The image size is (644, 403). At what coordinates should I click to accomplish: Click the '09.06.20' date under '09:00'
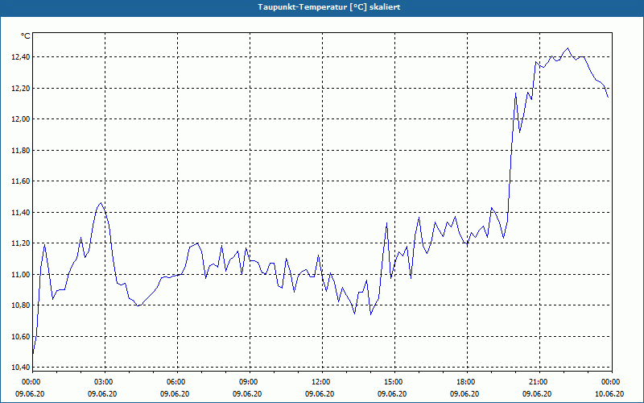tap(247, 394)
